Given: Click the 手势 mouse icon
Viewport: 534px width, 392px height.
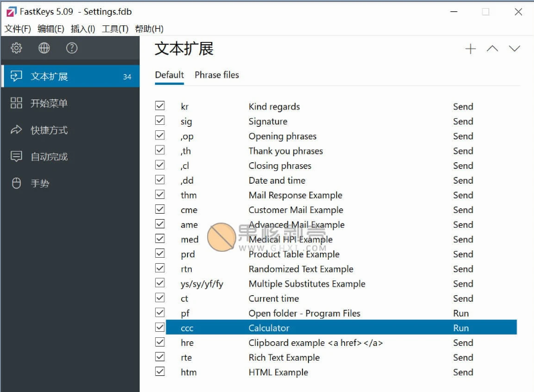Looking at the screenshot, I should (16, 183).
